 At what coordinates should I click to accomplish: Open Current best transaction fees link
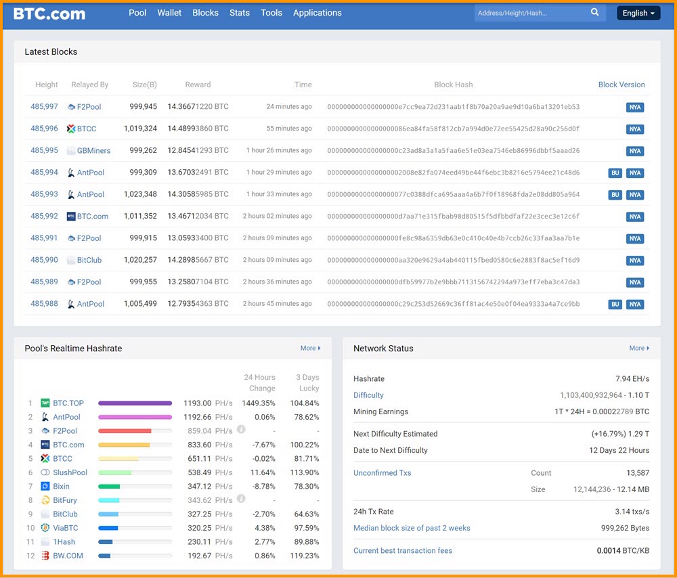pos(403,550)
